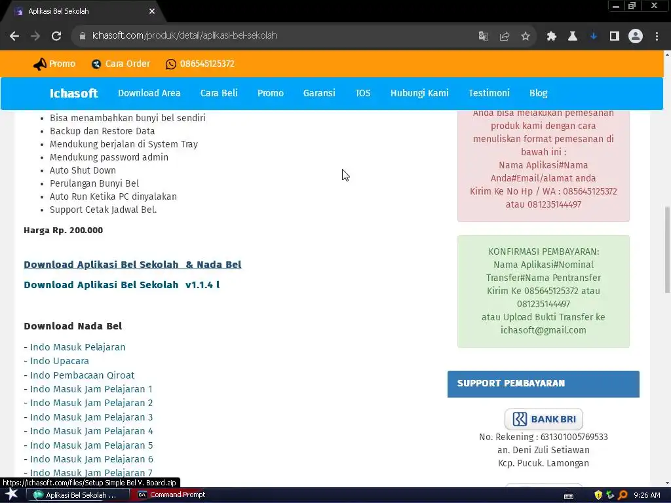
Task: Bookmark this page with the star icon
Action: tap(526, 36)
